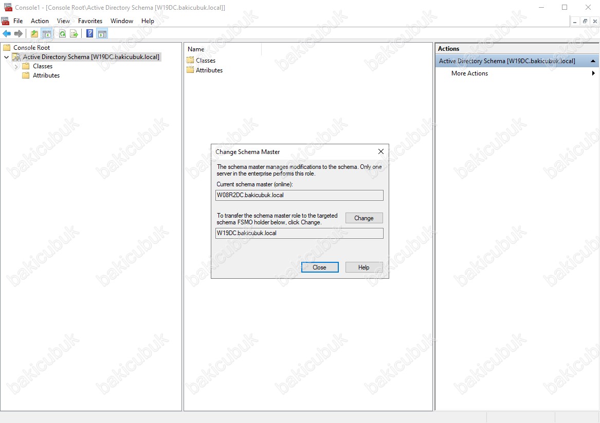Select Active Directory Schema tree label

(91, 57)
